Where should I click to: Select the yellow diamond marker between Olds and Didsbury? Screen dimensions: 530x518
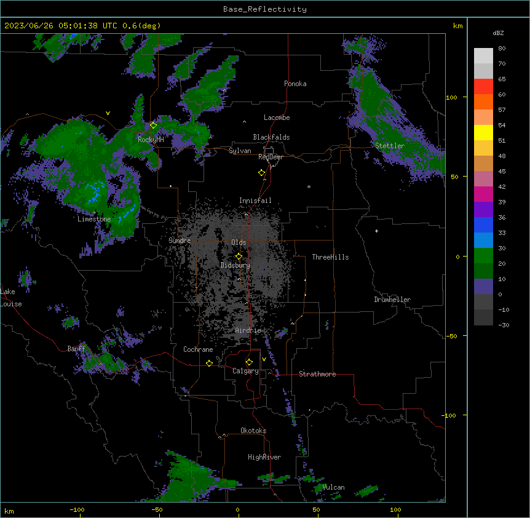point(239,257)
